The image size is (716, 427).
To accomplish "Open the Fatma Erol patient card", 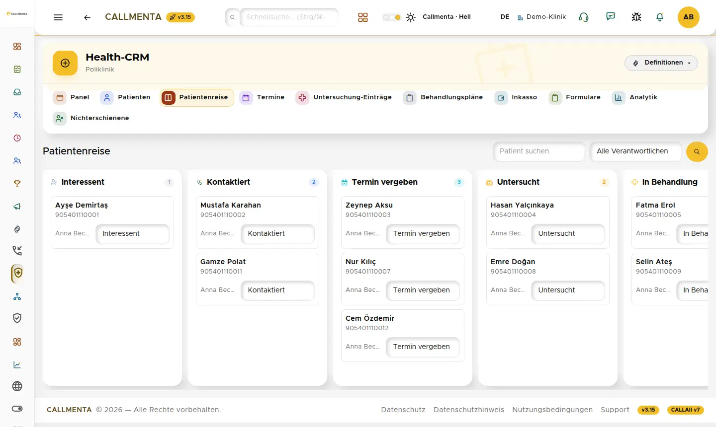I will [670, 222].
